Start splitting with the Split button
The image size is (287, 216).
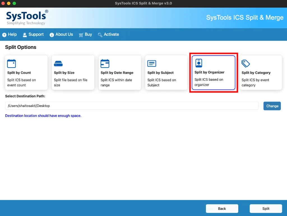[x=266, y=208]
